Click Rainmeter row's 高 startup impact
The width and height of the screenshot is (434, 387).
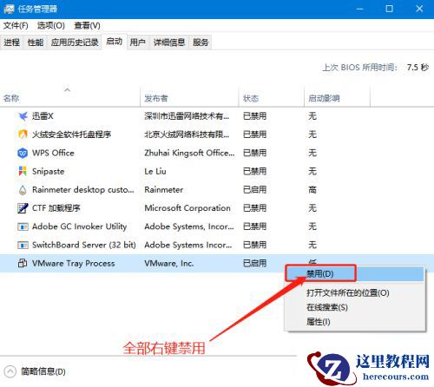(312, 190)
